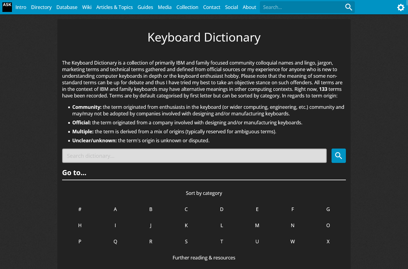The image size is (408, 269).
Task: Jump to letter X terms
Action: (x=328, y=242)
